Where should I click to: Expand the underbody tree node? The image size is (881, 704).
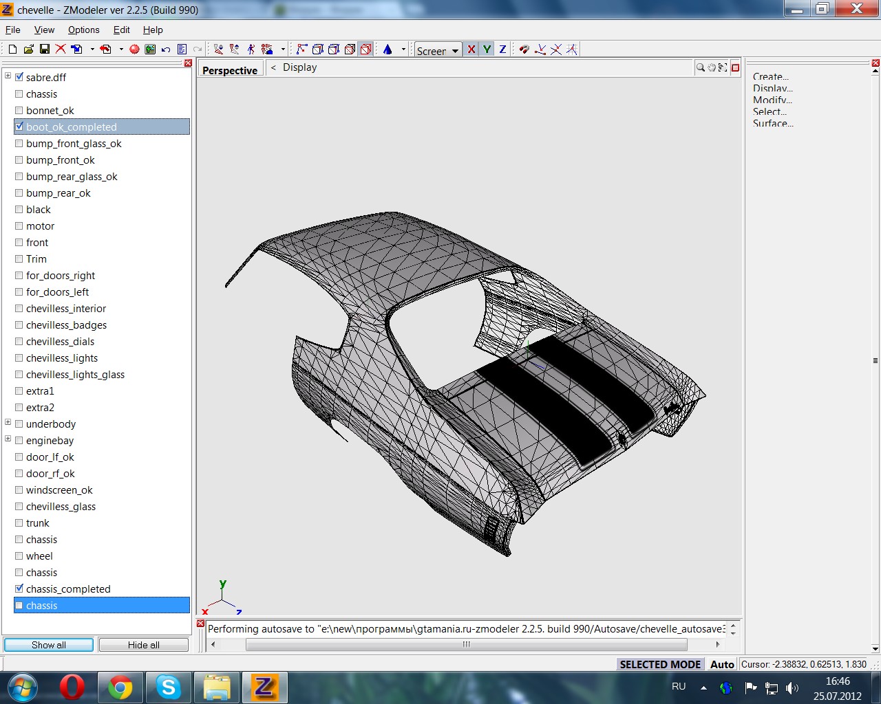[x=8, y=422]
